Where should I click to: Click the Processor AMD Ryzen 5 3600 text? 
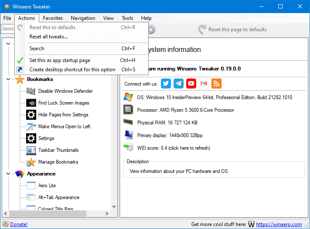click(186, 110)
